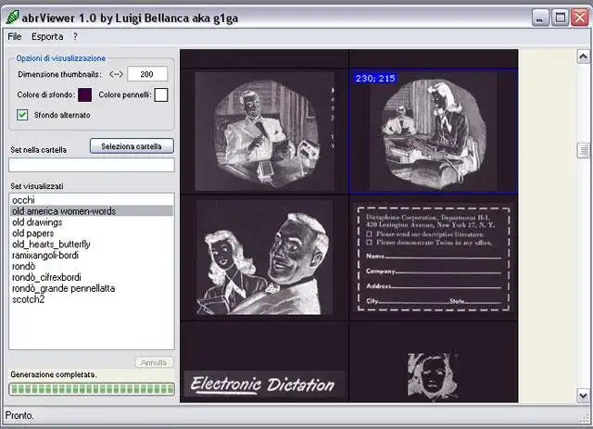Screen dimensions: 593x429
Task: Pick the Colore di sfondo swatch
Action: click(x=84, y=95)
